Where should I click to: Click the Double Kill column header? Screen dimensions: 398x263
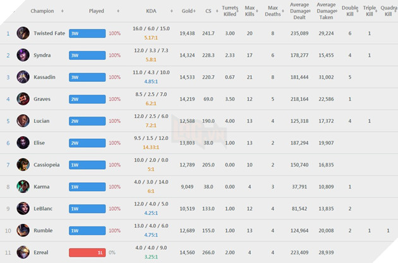(x=350, y=11)
